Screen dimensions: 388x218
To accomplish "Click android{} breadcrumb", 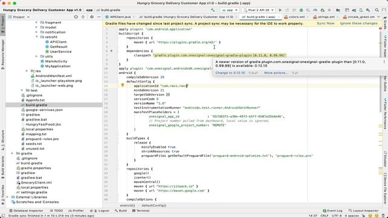I will tap(127, 205).
